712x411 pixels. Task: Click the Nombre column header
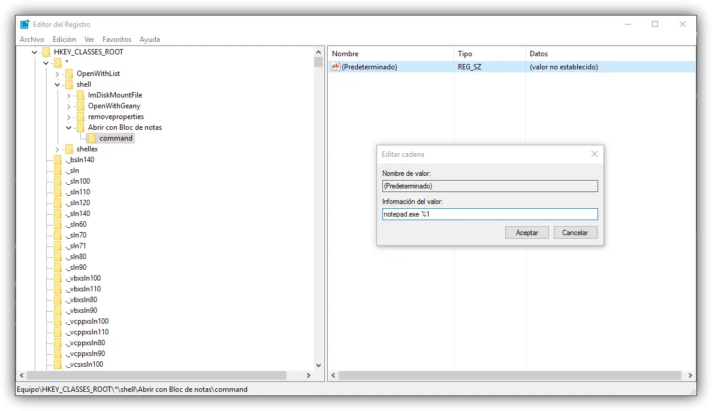391,53
